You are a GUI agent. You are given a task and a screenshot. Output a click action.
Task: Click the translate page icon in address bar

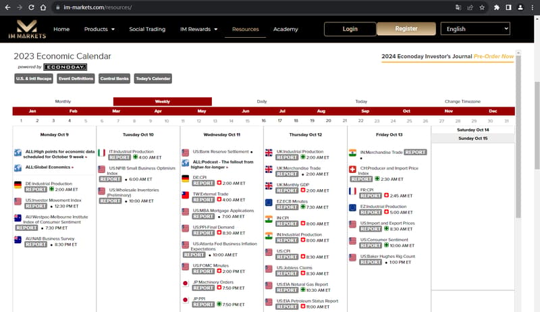[458, 7]
